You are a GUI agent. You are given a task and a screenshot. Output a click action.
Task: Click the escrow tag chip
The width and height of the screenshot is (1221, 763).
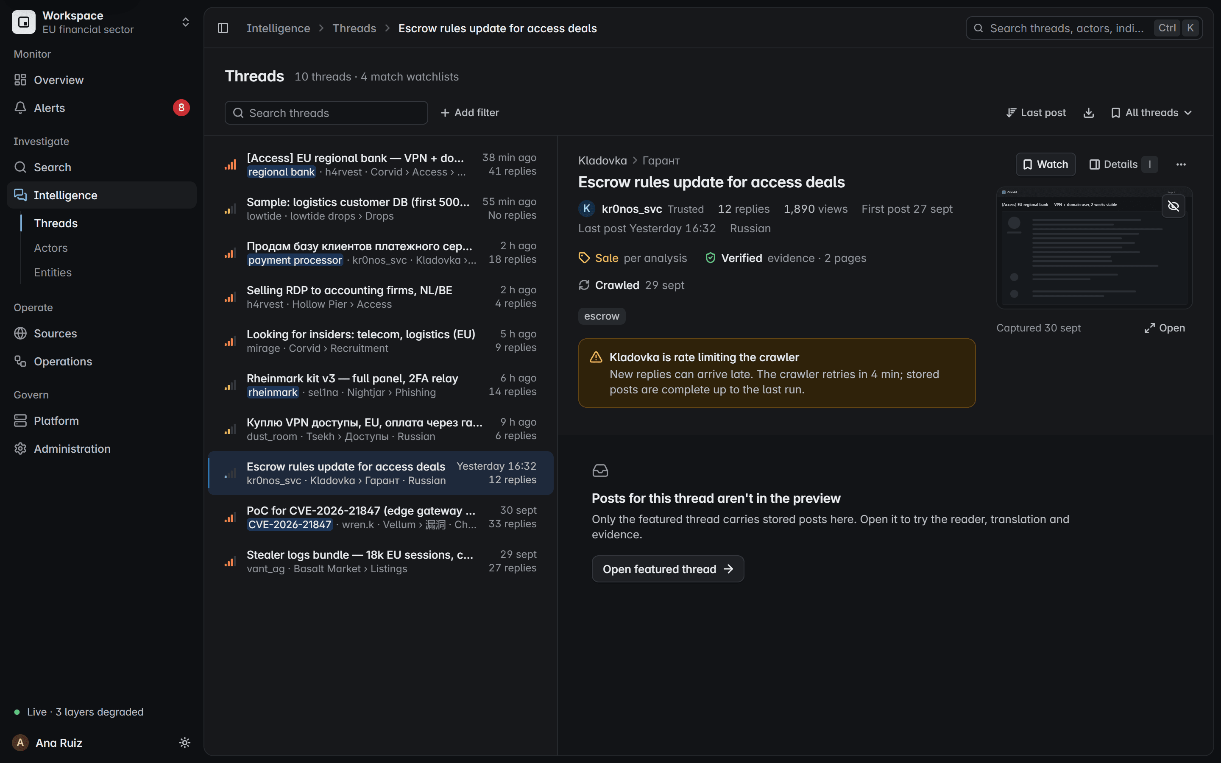click(602, 316)
